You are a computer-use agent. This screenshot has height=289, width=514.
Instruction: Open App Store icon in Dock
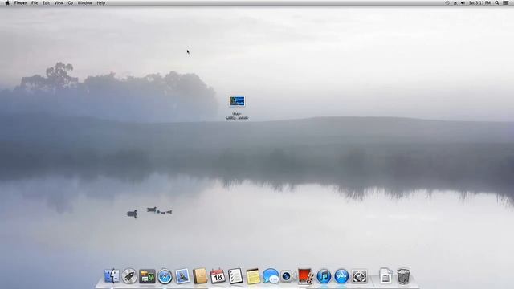341,276
